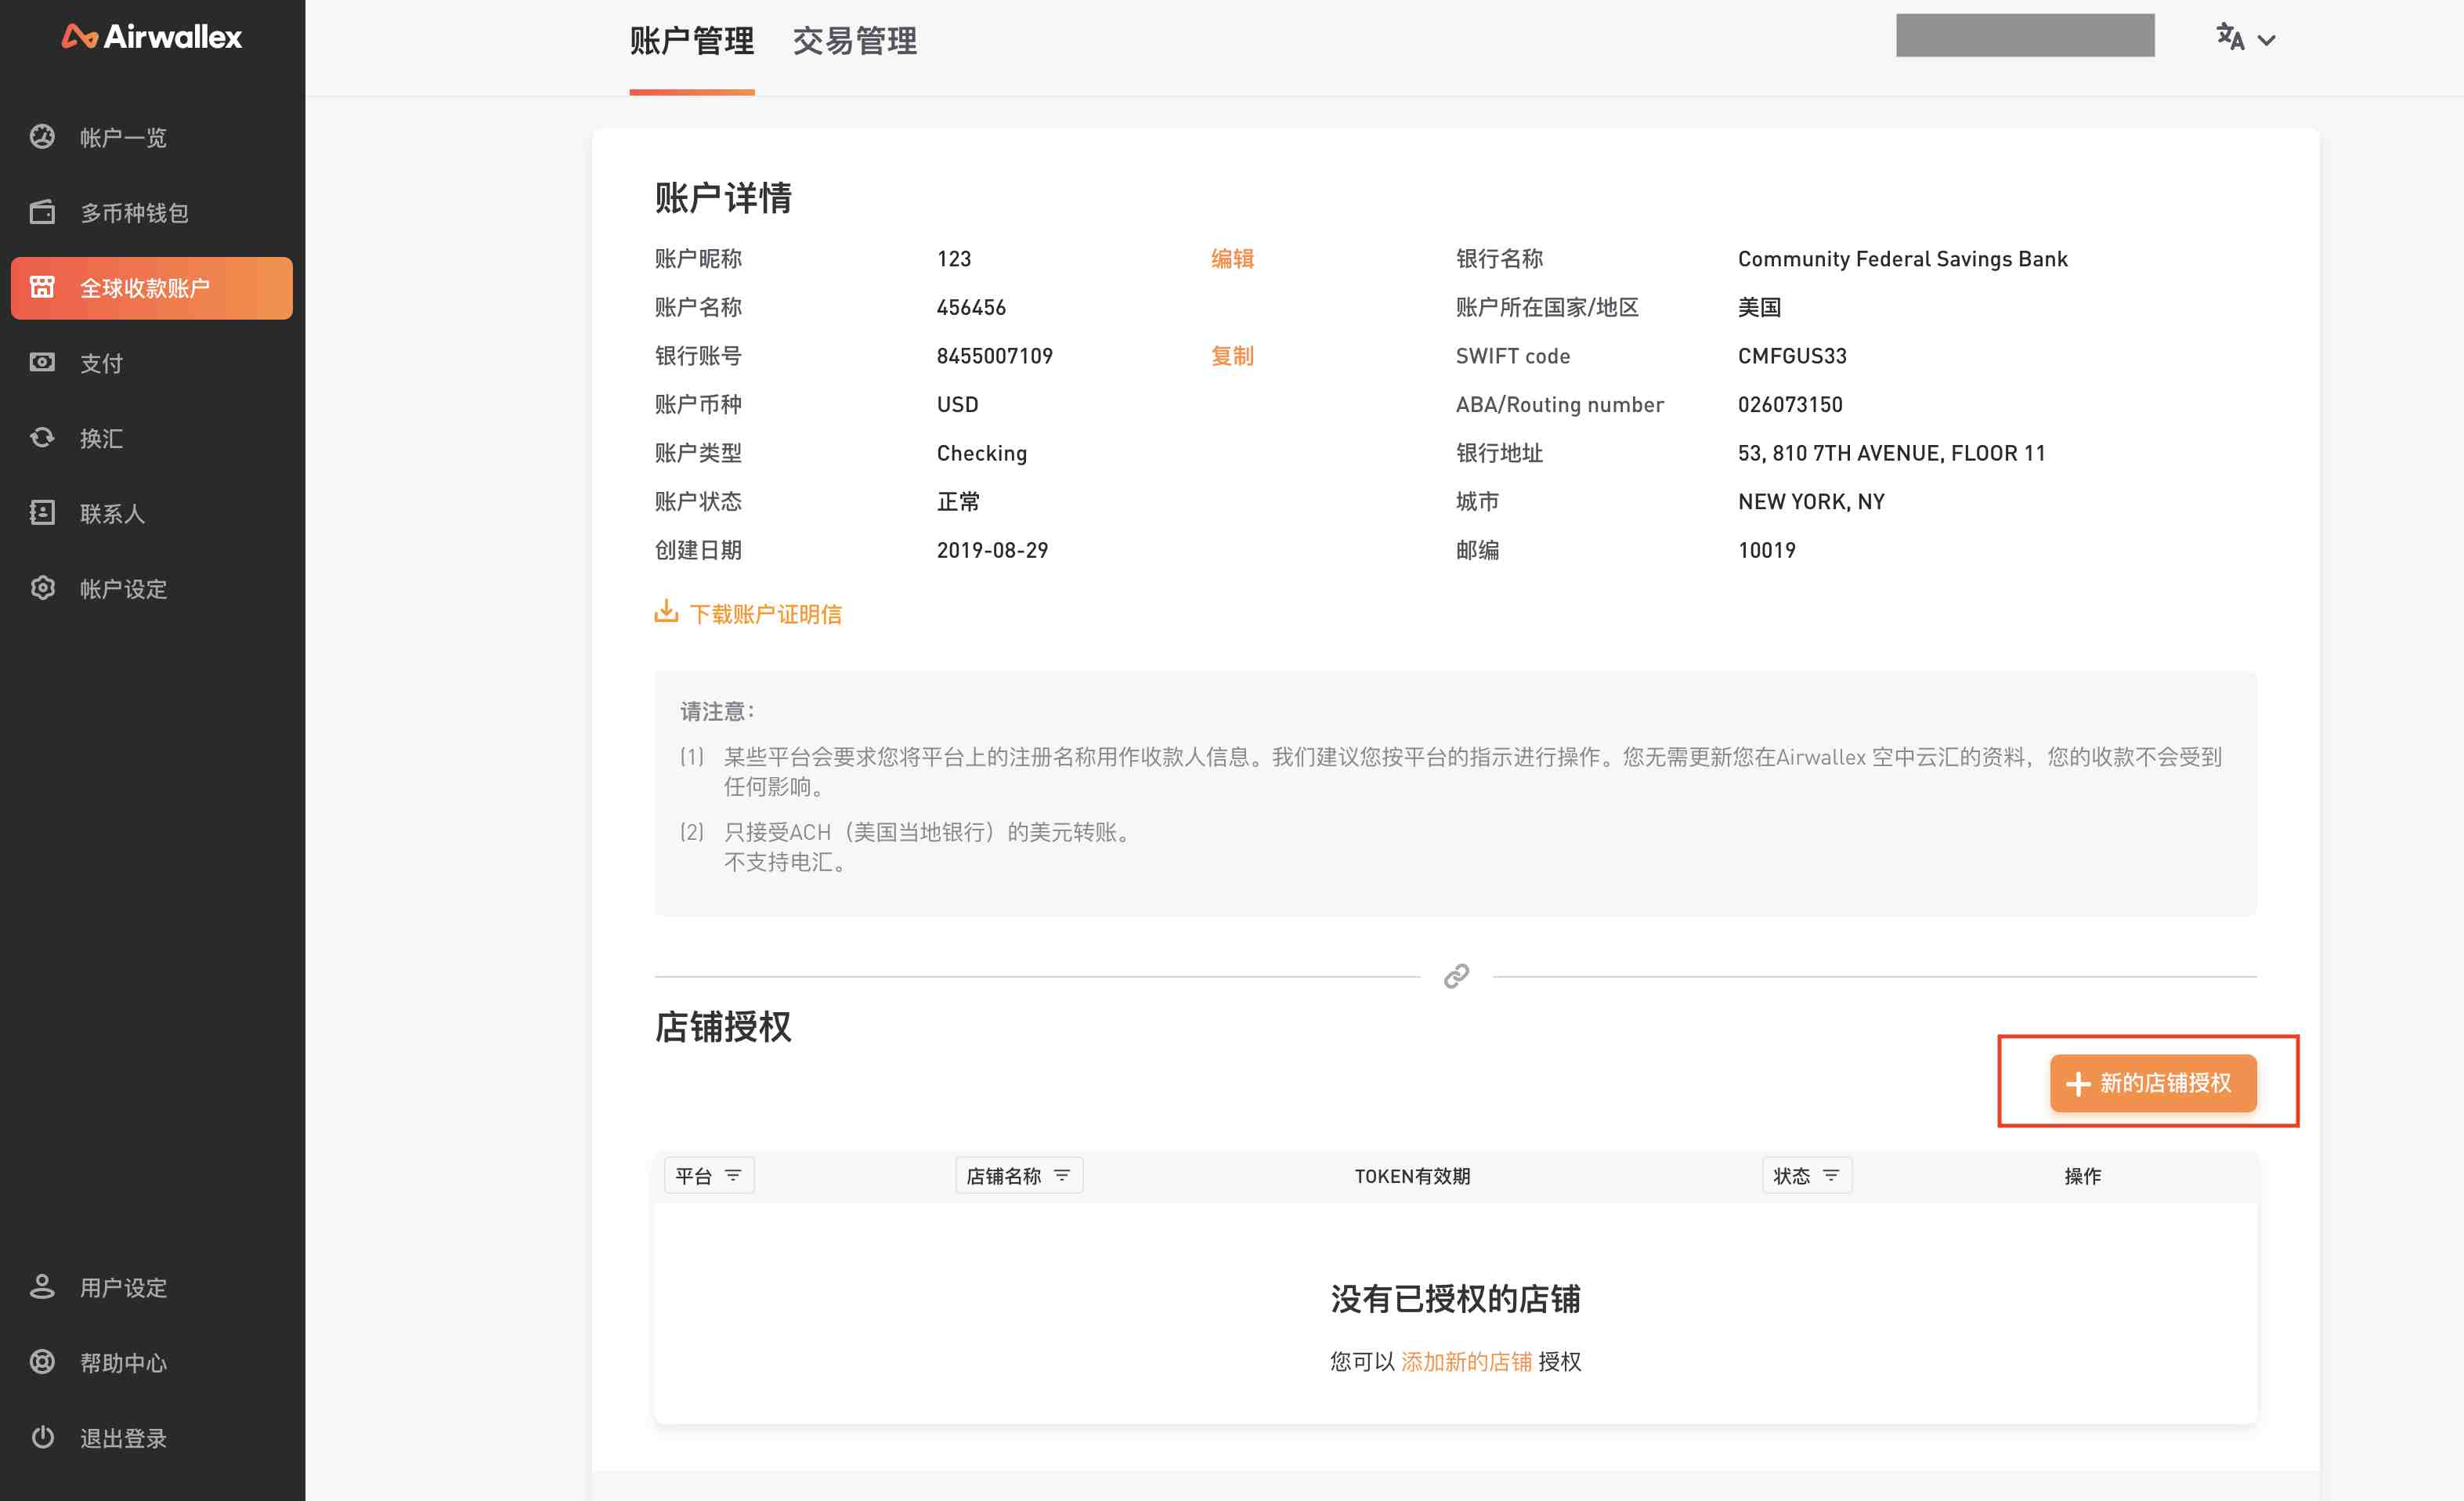Click the 没有已授权的店铺 empty-state heading
Viewport: 2464px width, 1501px height.
[1455, 1298]
